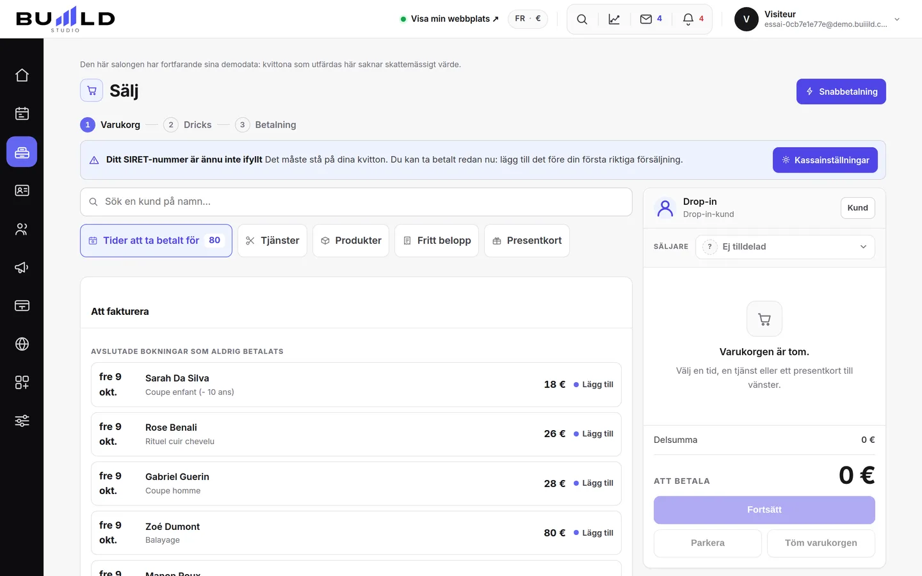
Task: Click Töm varukorgen button
Action: 821,543
